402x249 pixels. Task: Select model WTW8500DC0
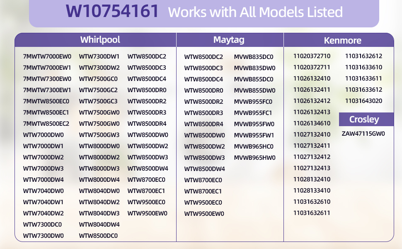click(98, 236)
